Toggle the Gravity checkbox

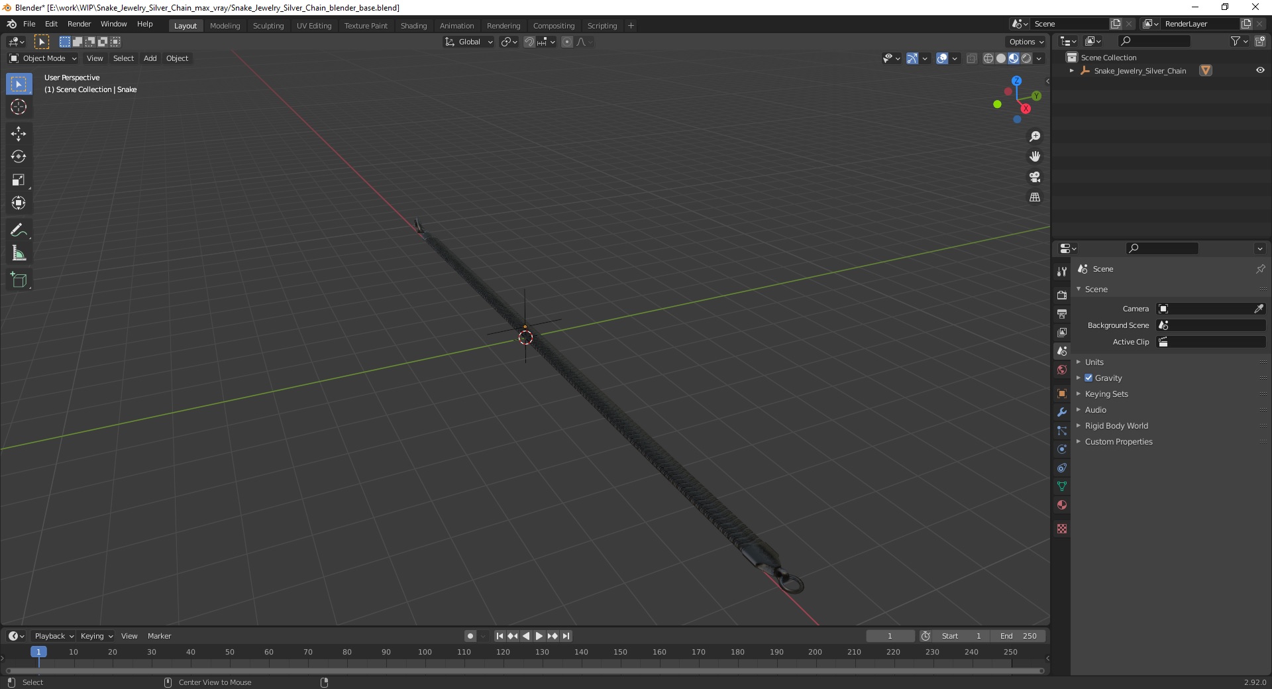coord(1088,378)
